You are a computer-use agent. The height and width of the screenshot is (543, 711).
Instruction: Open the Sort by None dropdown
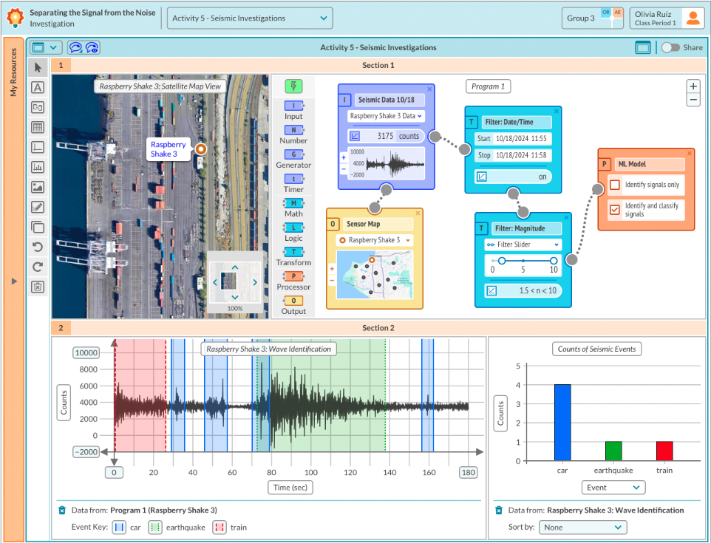[x=582, y=527]
